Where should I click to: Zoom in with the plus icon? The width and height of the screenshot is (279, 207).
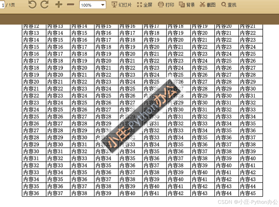(x=58, y=4)
